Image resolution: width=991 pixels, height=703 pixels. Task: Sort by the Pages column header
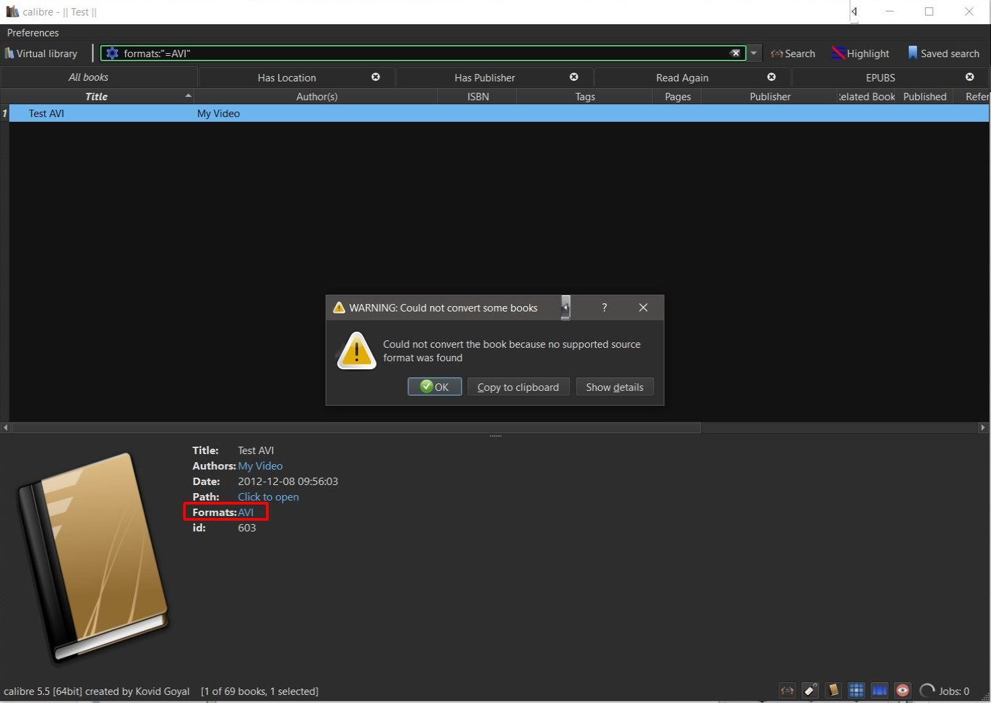tap(677, 96)
